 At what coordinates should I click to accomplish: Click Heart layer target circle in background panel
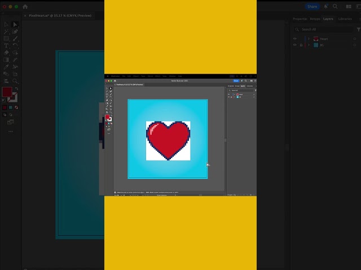coord(355,39)
